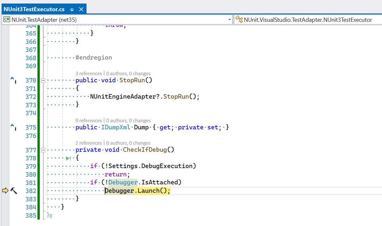The width and height of the screenshot is (382, 226).
Task: Click the class icon beside NUnit3TestExecutor type
Action: click(239, 20)
